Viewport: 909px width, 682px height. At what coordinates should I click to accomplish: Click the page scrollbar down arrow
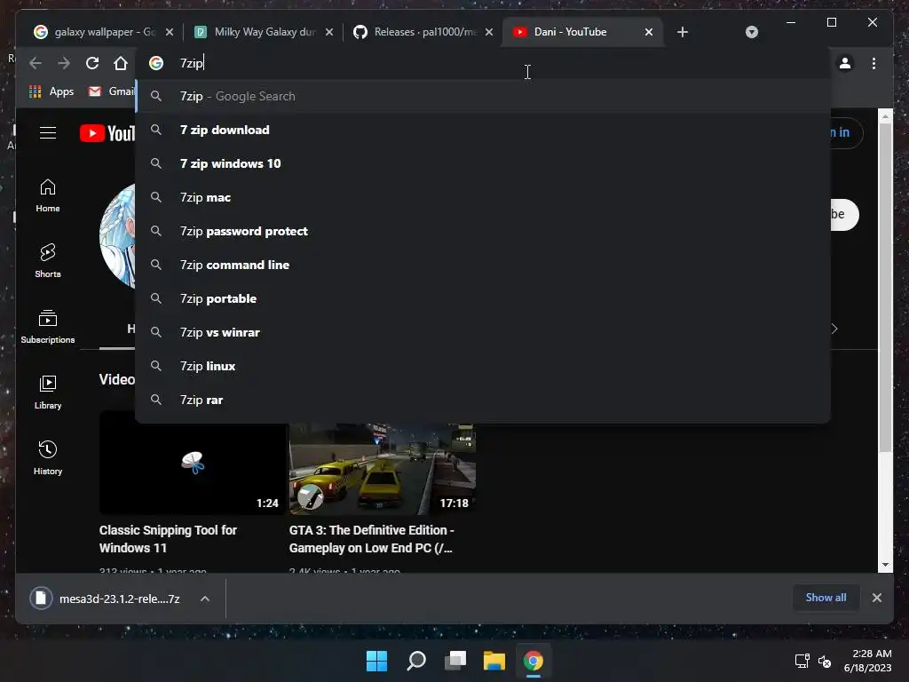click(885, 564)
